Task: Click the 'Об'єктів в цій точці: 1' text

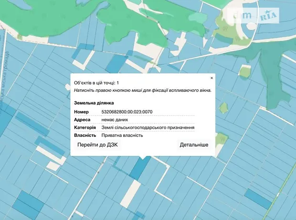Action: pyautogui.click(x=96, y=83)
